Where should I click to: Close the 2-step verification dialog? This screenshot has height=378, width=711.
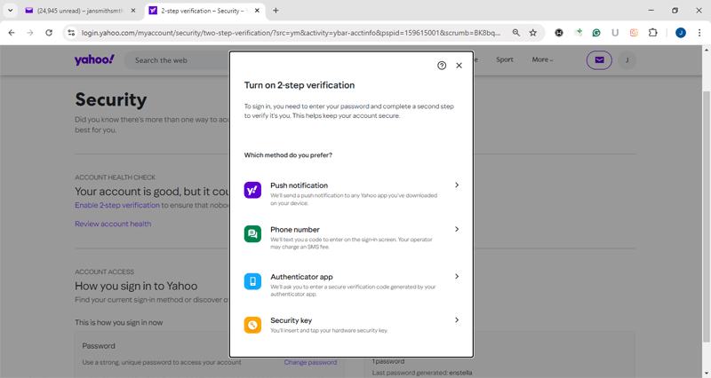click(x=459, y=66)
